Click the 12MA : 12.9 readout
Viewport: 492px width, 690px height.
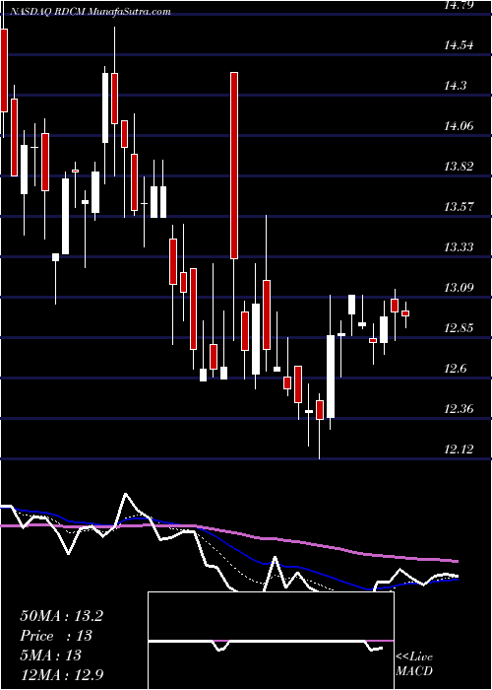(61, 674)
